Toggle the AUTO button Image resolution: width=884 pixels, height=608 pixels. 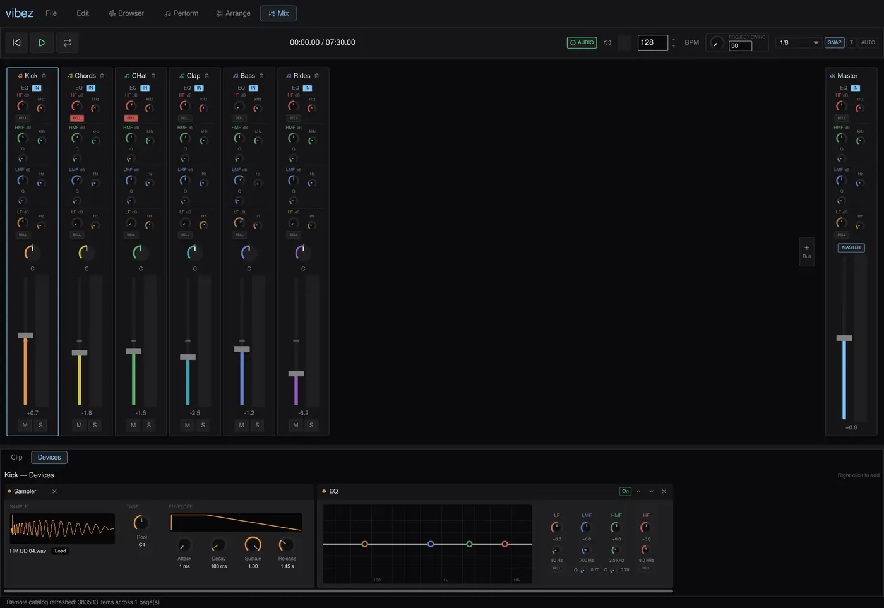pos(868,42)
